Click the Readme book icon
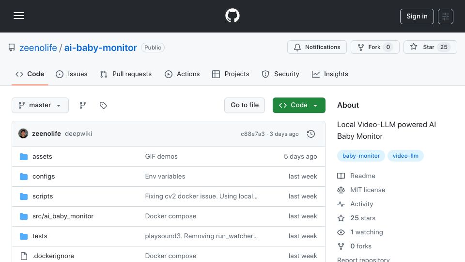 [341, 176]
